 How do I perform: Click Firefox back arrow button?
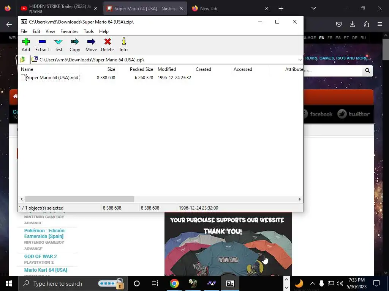pos(9,24)
